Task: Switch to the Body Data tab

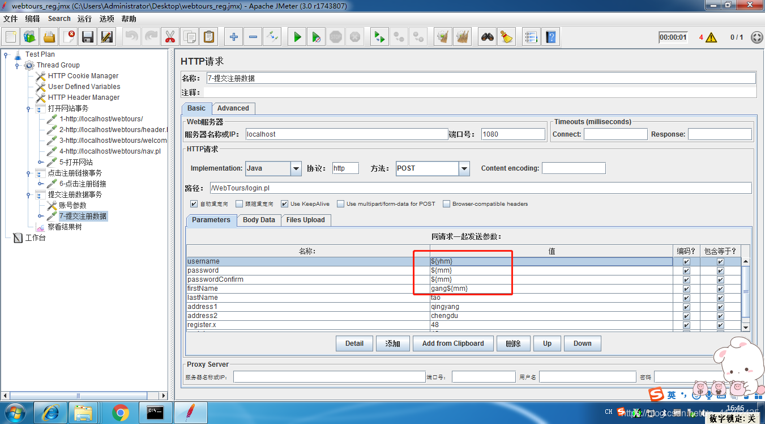Action: pos(259,220)
